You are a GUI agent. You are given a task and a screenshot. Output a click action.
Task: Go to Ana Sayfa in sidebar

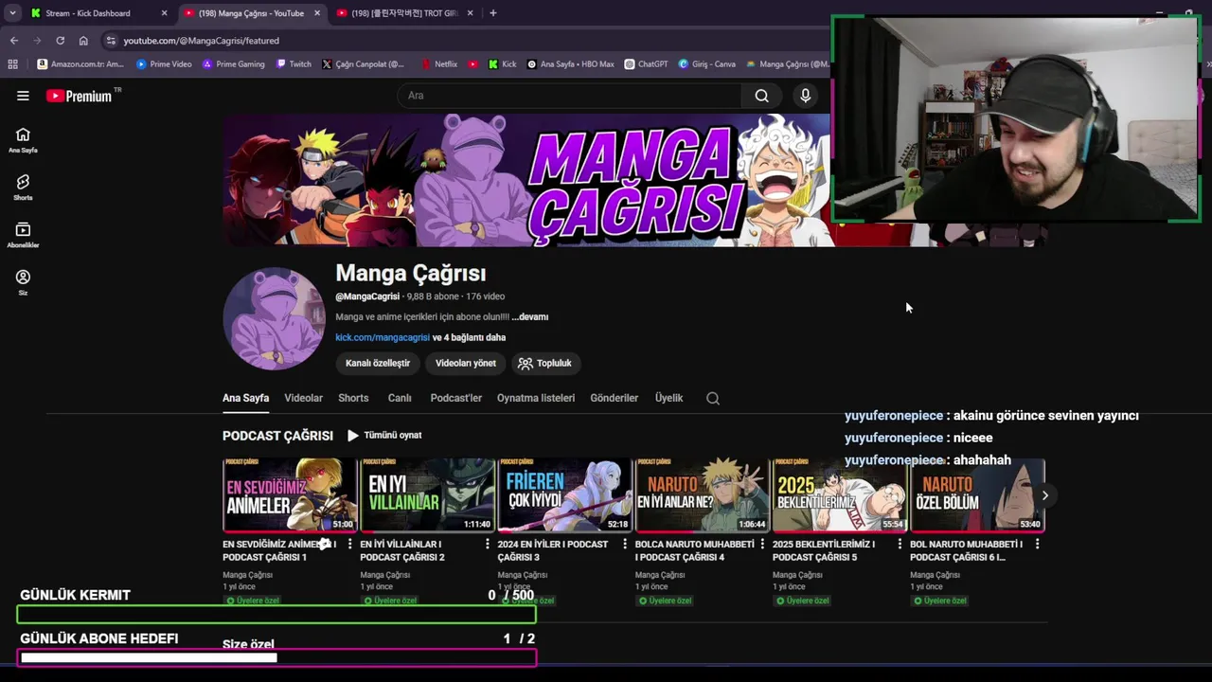(x=23, y=140)
